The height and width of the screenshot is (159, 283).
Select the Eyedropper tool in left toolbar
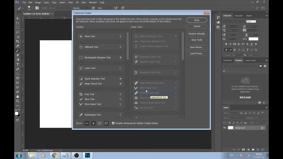[18, 46]
